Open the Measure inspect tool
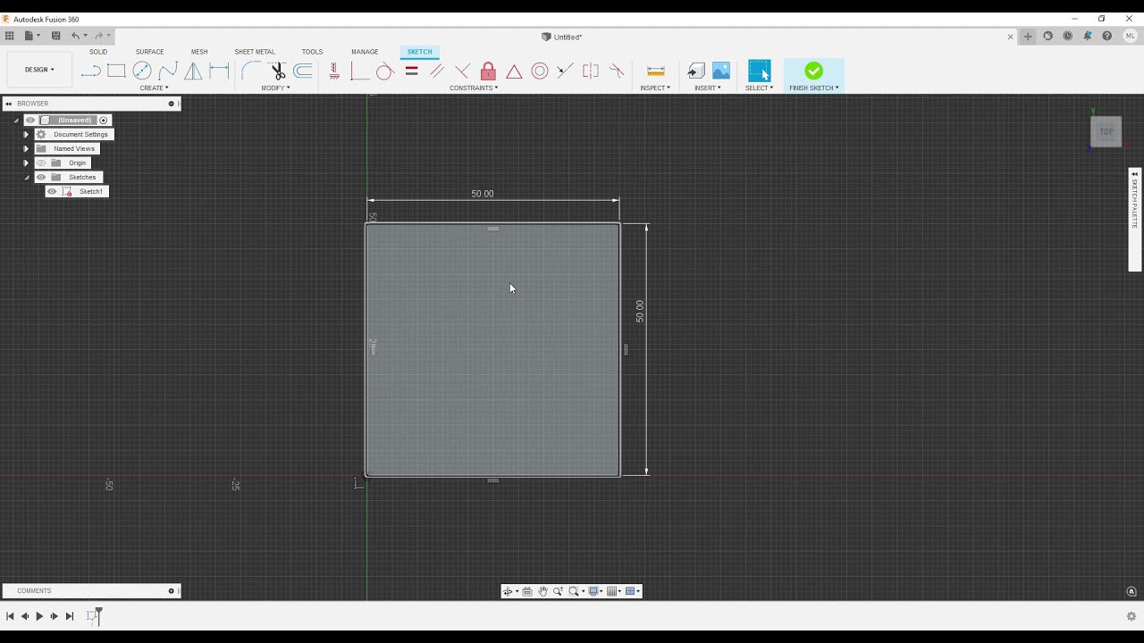The width and height of the screenshot is (1144, 643). 655,71
